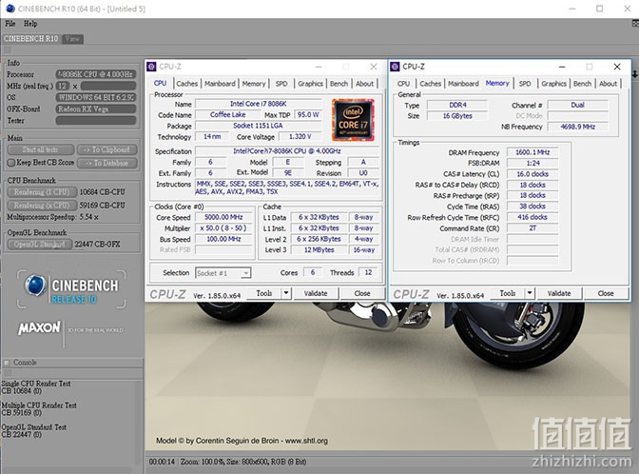Open CPU tab in right CPU-Z window
This screenshot has width=639, height=474.
tap(403, 84)
